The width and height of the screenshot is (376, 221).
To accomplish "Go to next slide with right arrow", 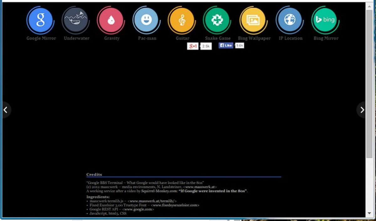I will coord(362,110).
